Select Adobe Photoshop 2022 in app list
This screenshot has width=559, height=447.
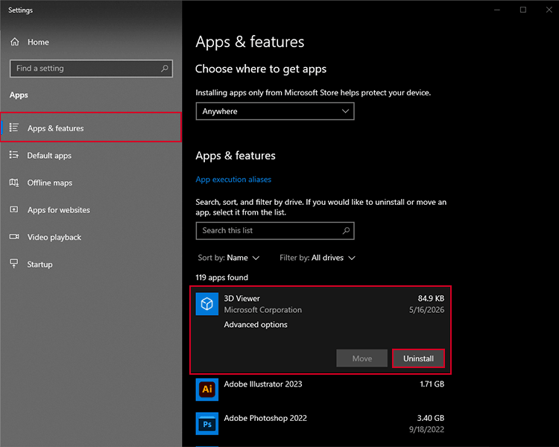point(320,423)
